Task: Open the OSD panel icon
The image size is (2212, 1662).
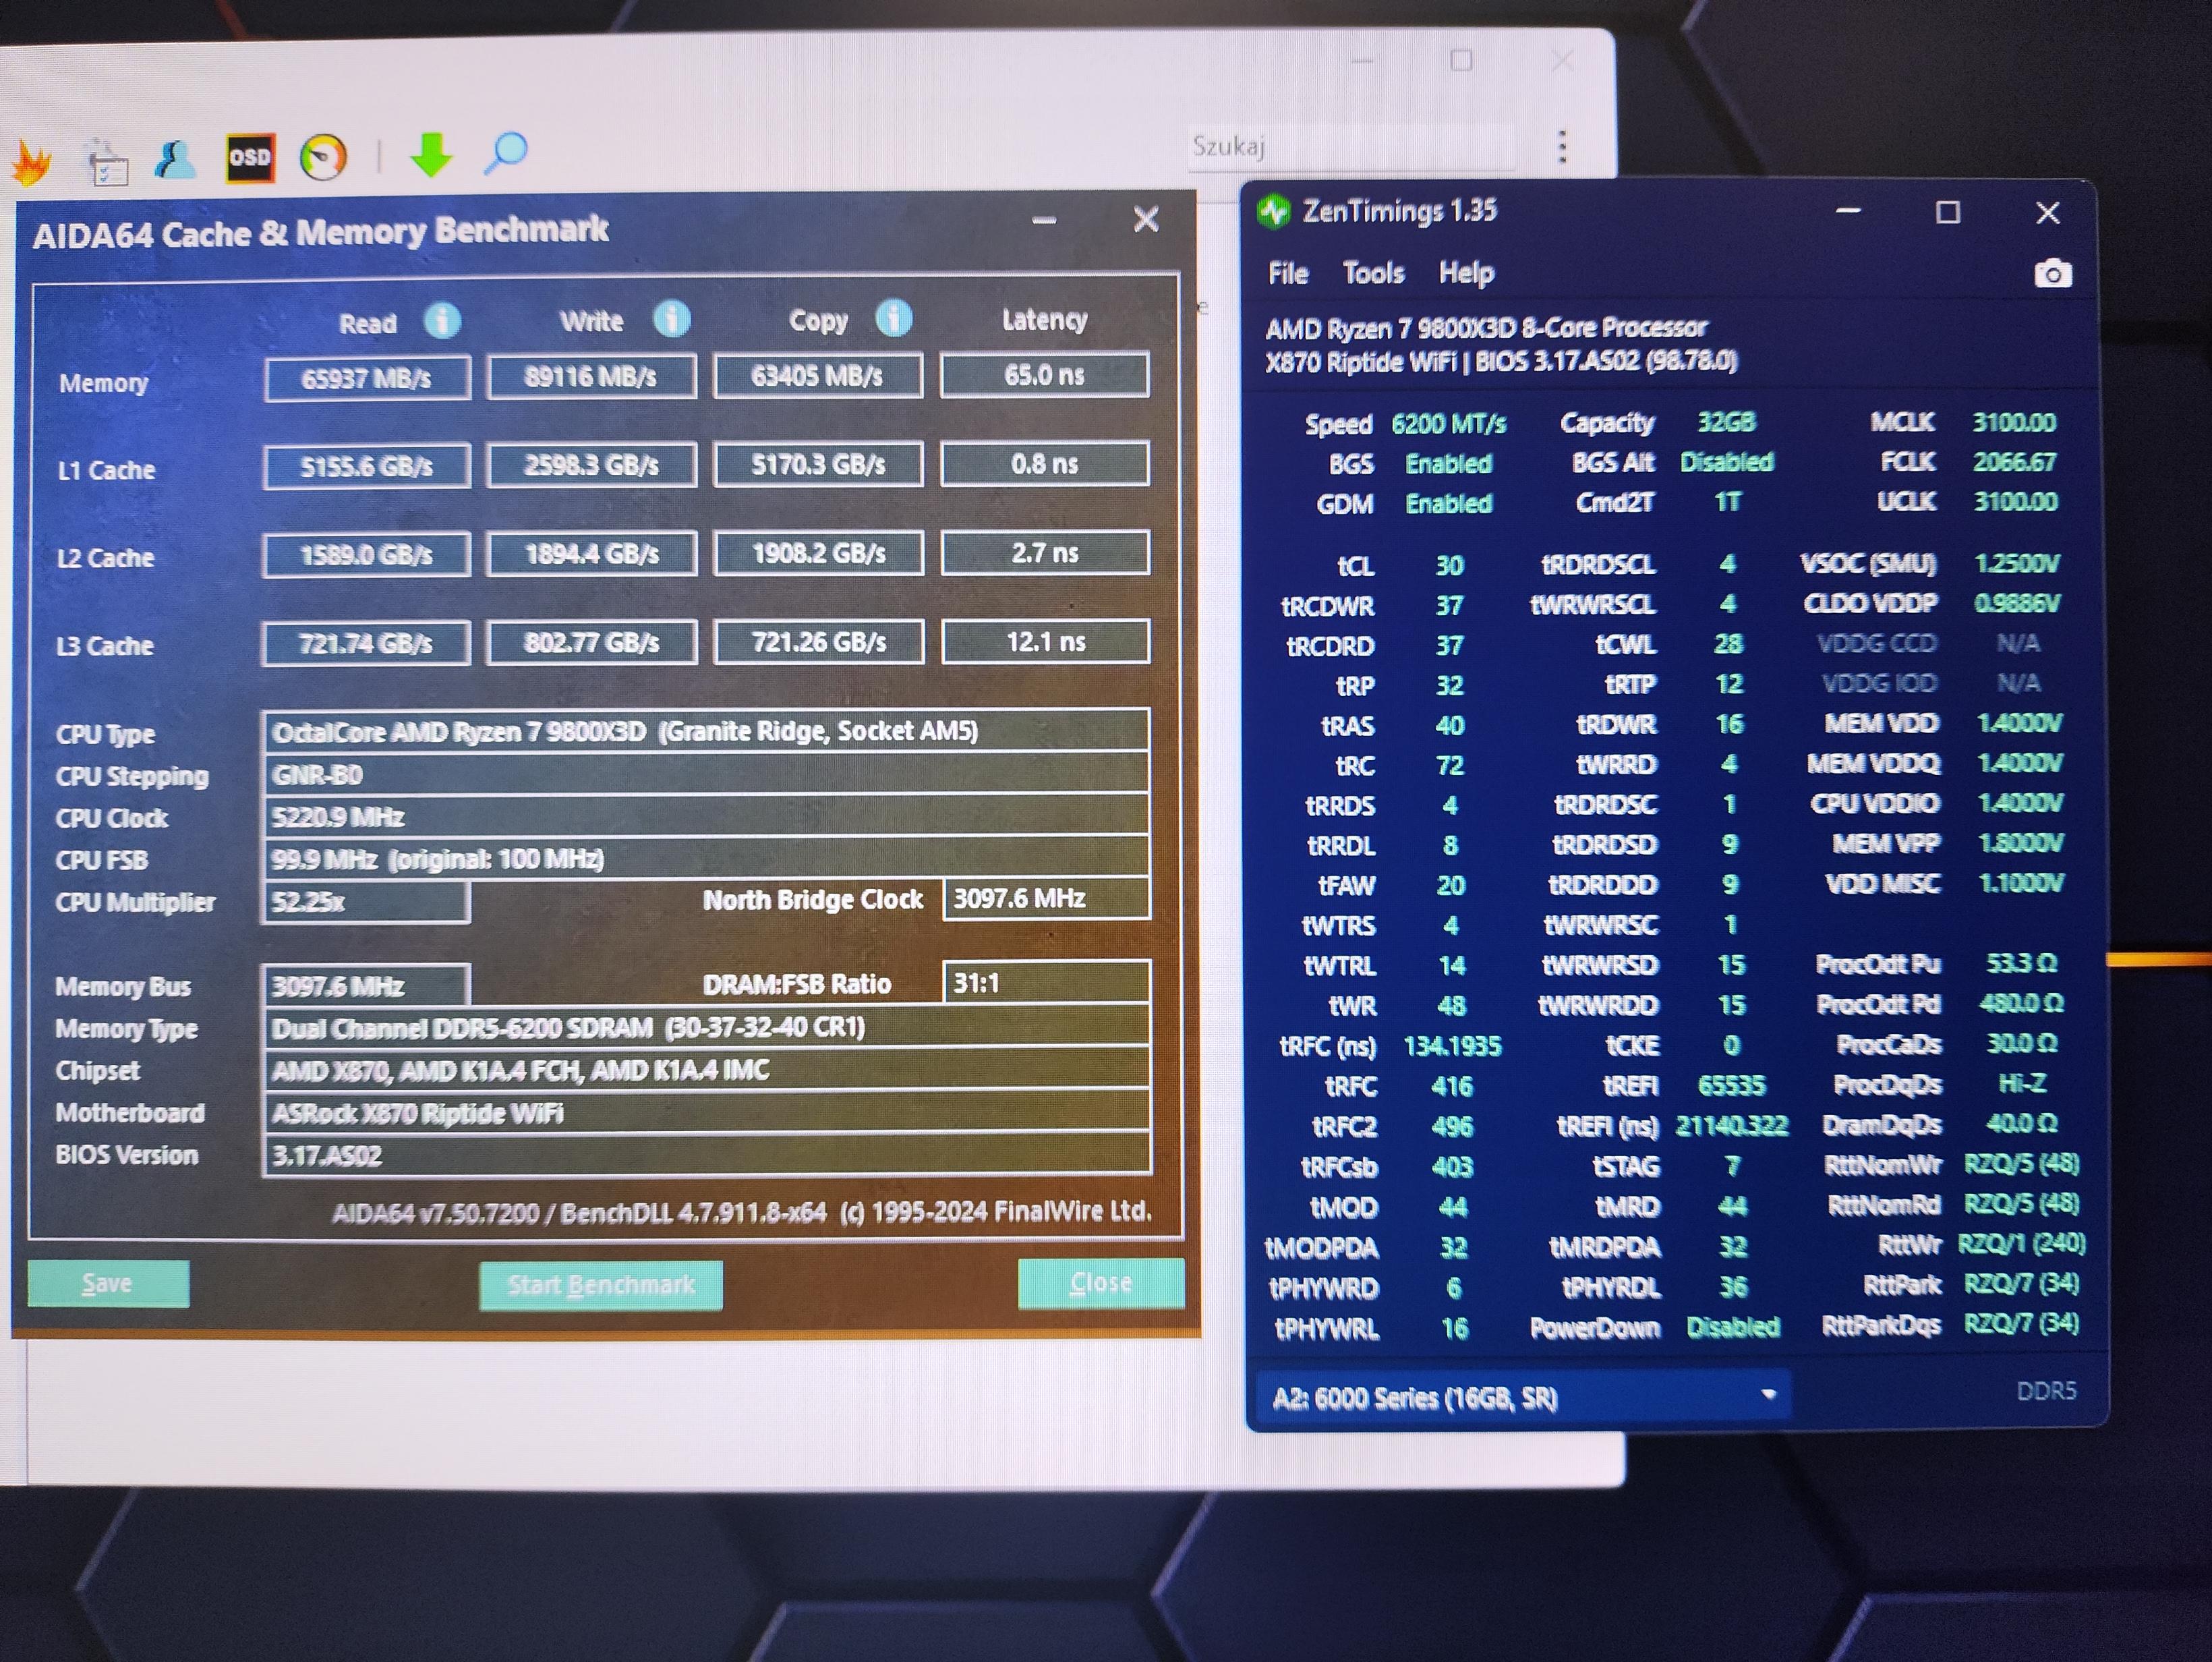Action: 250,157
